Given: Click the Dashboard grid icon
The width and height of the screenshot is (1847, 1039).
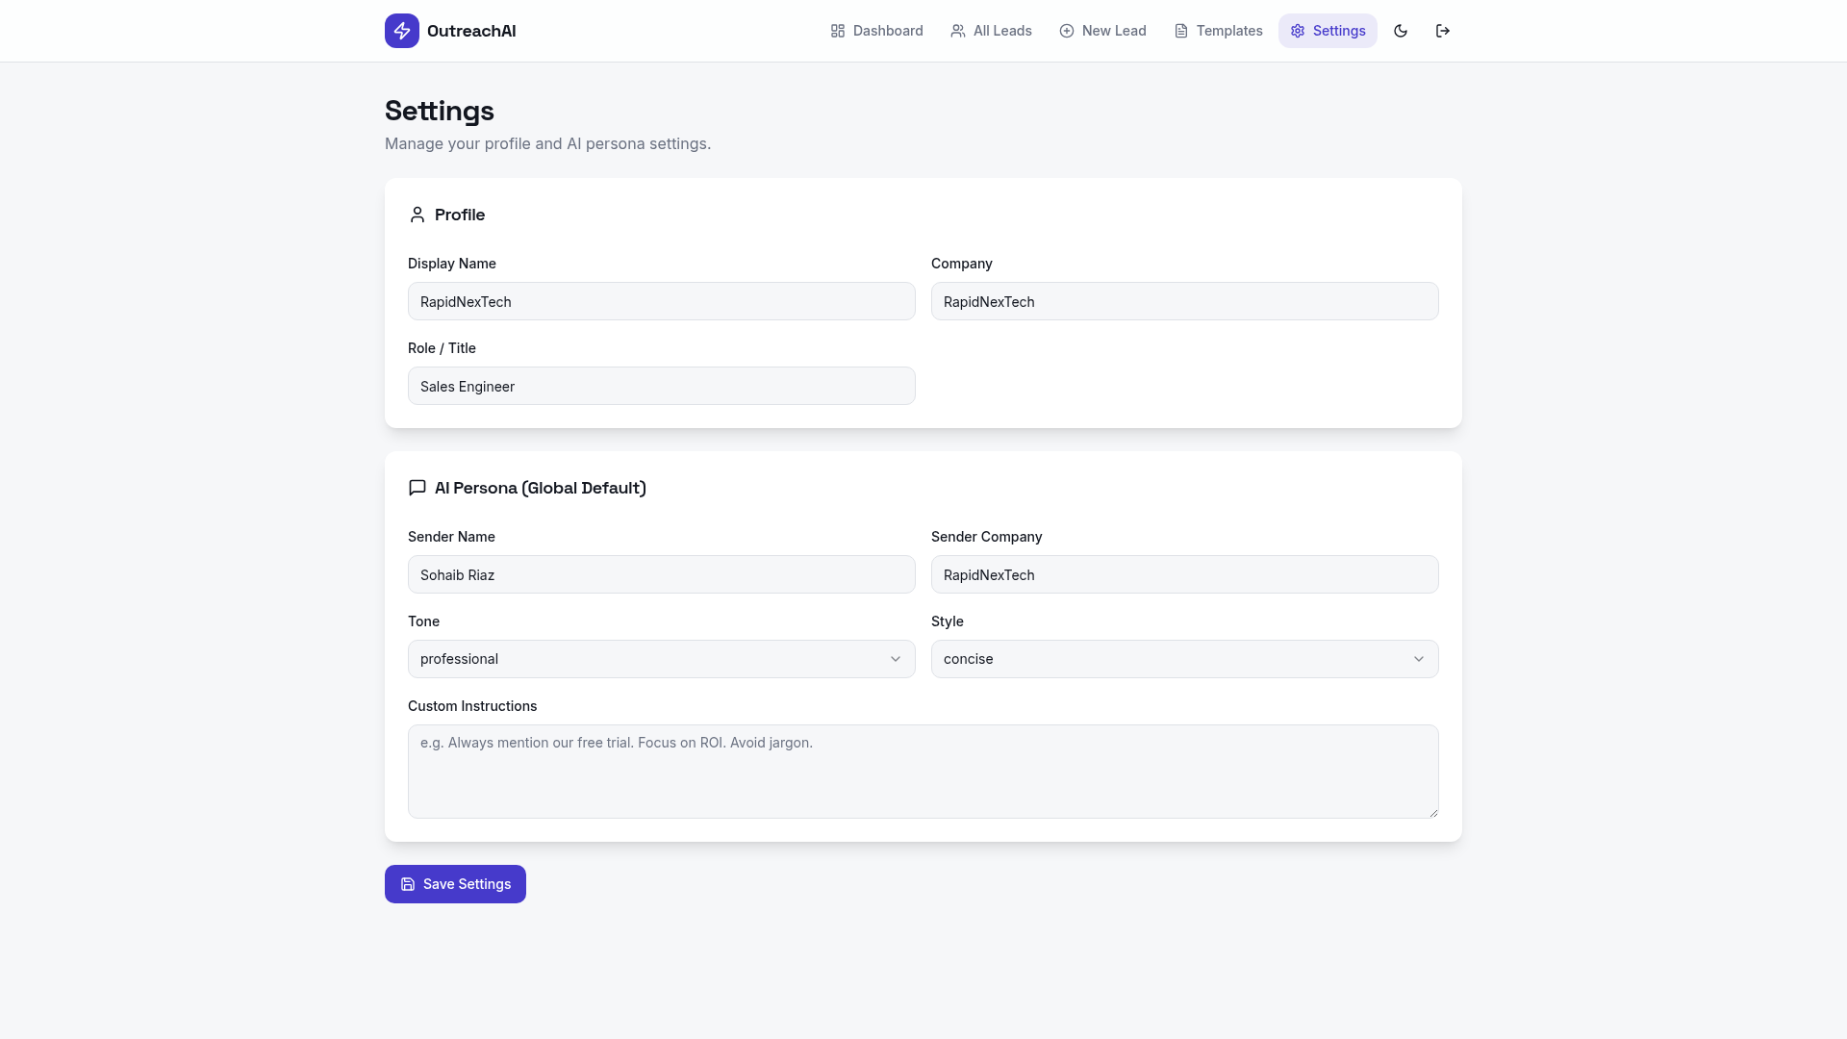Looking at the screenshot, I should [x=838, y=31].
